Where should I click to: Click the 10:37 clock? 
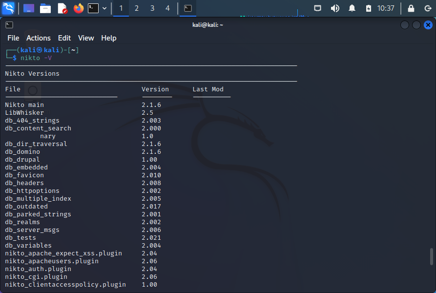[x=386, y=8]
